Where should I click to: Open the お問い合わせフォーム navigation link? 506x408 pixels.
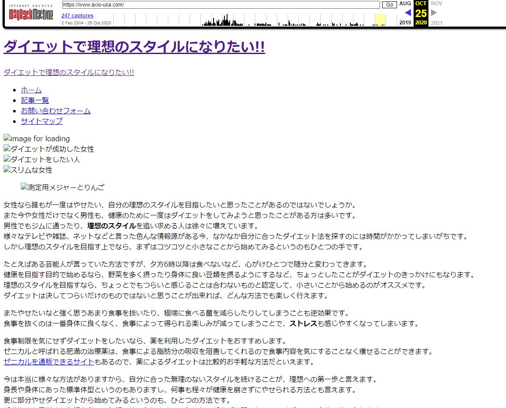pos(56,111)
